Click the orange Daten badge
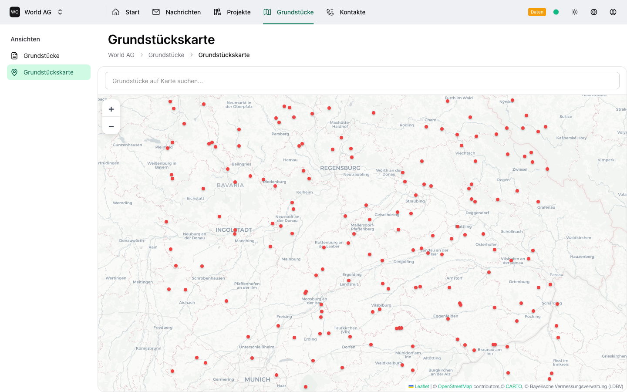627x392 pixels. click(537, 12)
